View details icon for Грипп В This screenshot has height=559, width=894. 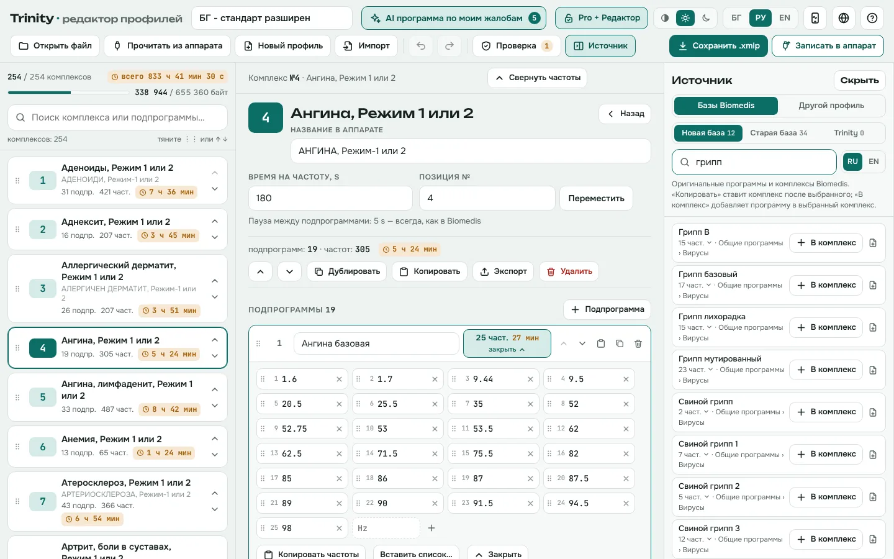click(873, 243)
